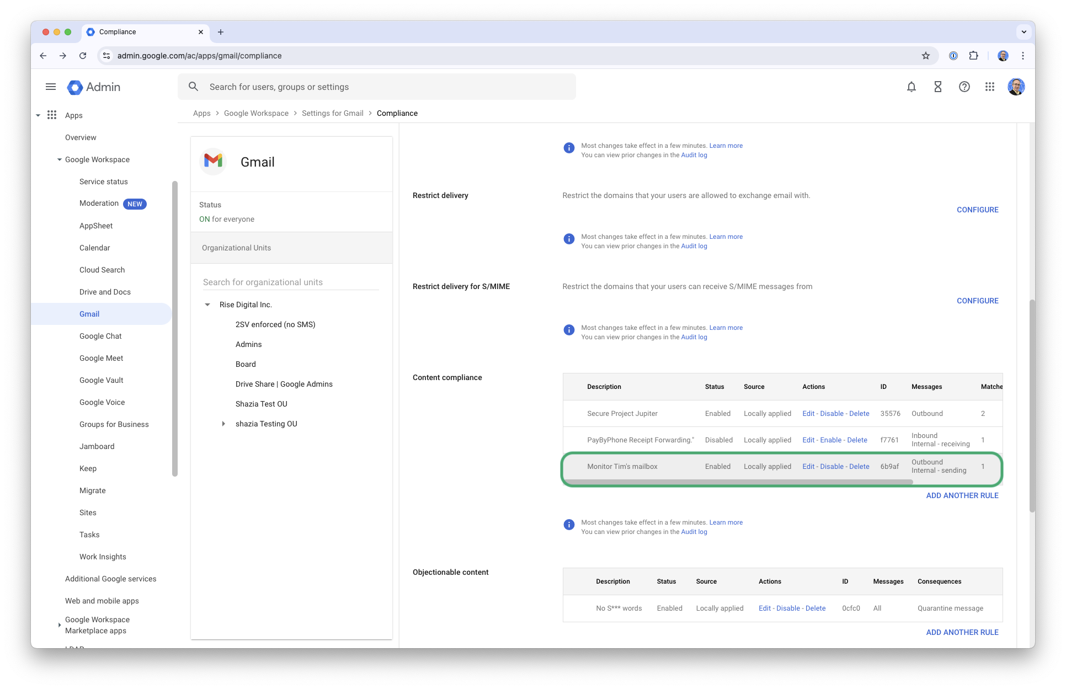Click the apps grid icon beside Apps
The width and height of the screenshot is (1066, 689).
tap(52, 115)
